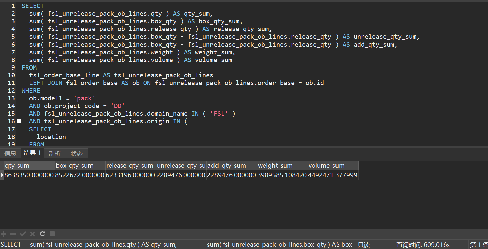Click the box_qty_sum alias on line 3

(219, 21)
